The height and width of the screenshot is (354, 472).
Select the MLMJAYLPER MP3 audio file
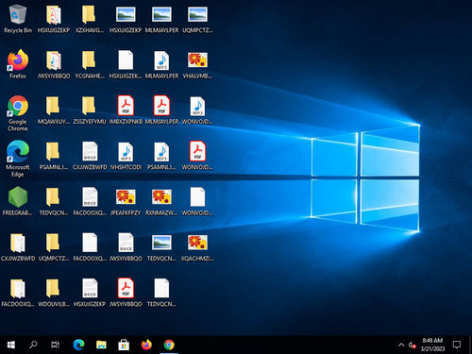click(x=161, y=64)
